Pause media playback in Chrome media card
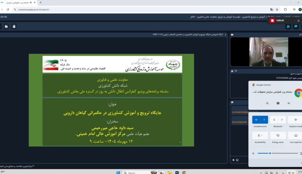The height and width of the screenshot is (174, 302). [x=278, y=103]
